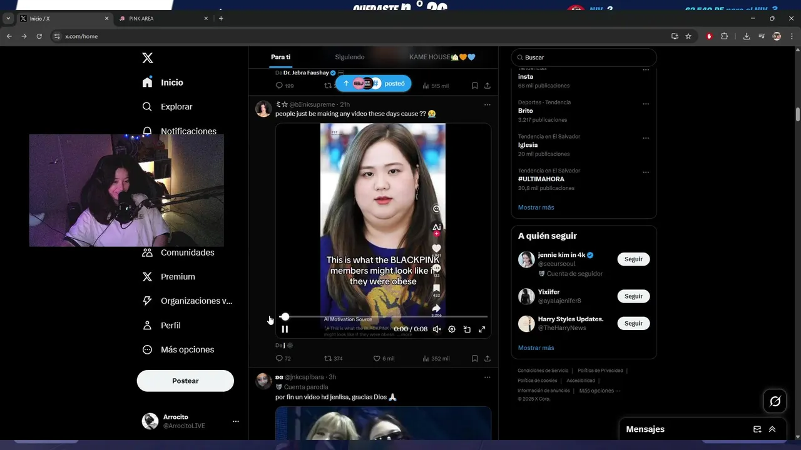Open Organizaciones verificadas in sidebar
Screen dimensions: 801x450
coord(187,301)
